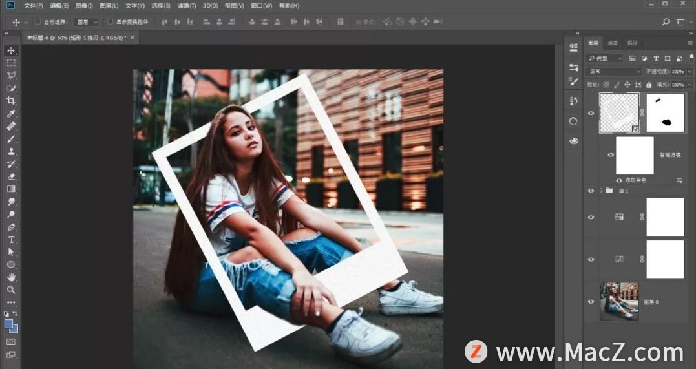Open the Edit Toolbar three-dots button
Image resolution: width=696 pixels, height=369 pixels.
click(x=11, y=302)
